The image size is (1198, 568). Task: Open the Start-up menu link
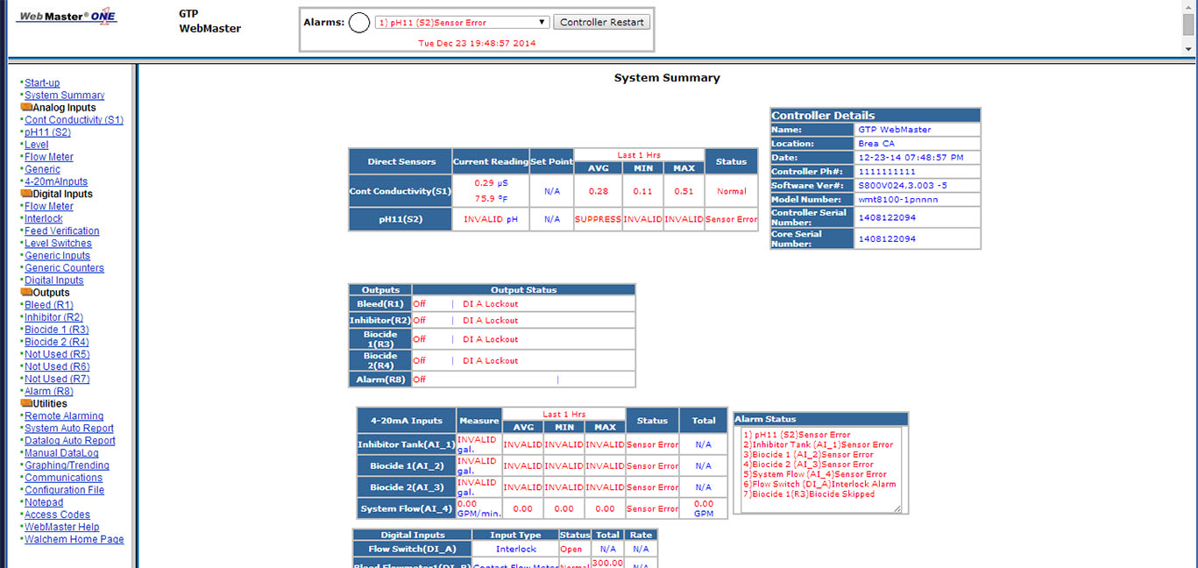tap(42, 83)
